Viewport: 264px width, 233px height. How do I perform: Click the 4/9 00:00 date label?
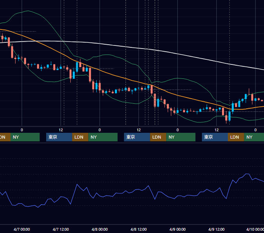[177, 229]
